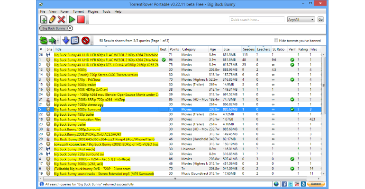Remove the Big Buck Bunny query tag
Viewport: 365px width, 189px height.
(70, 28)
